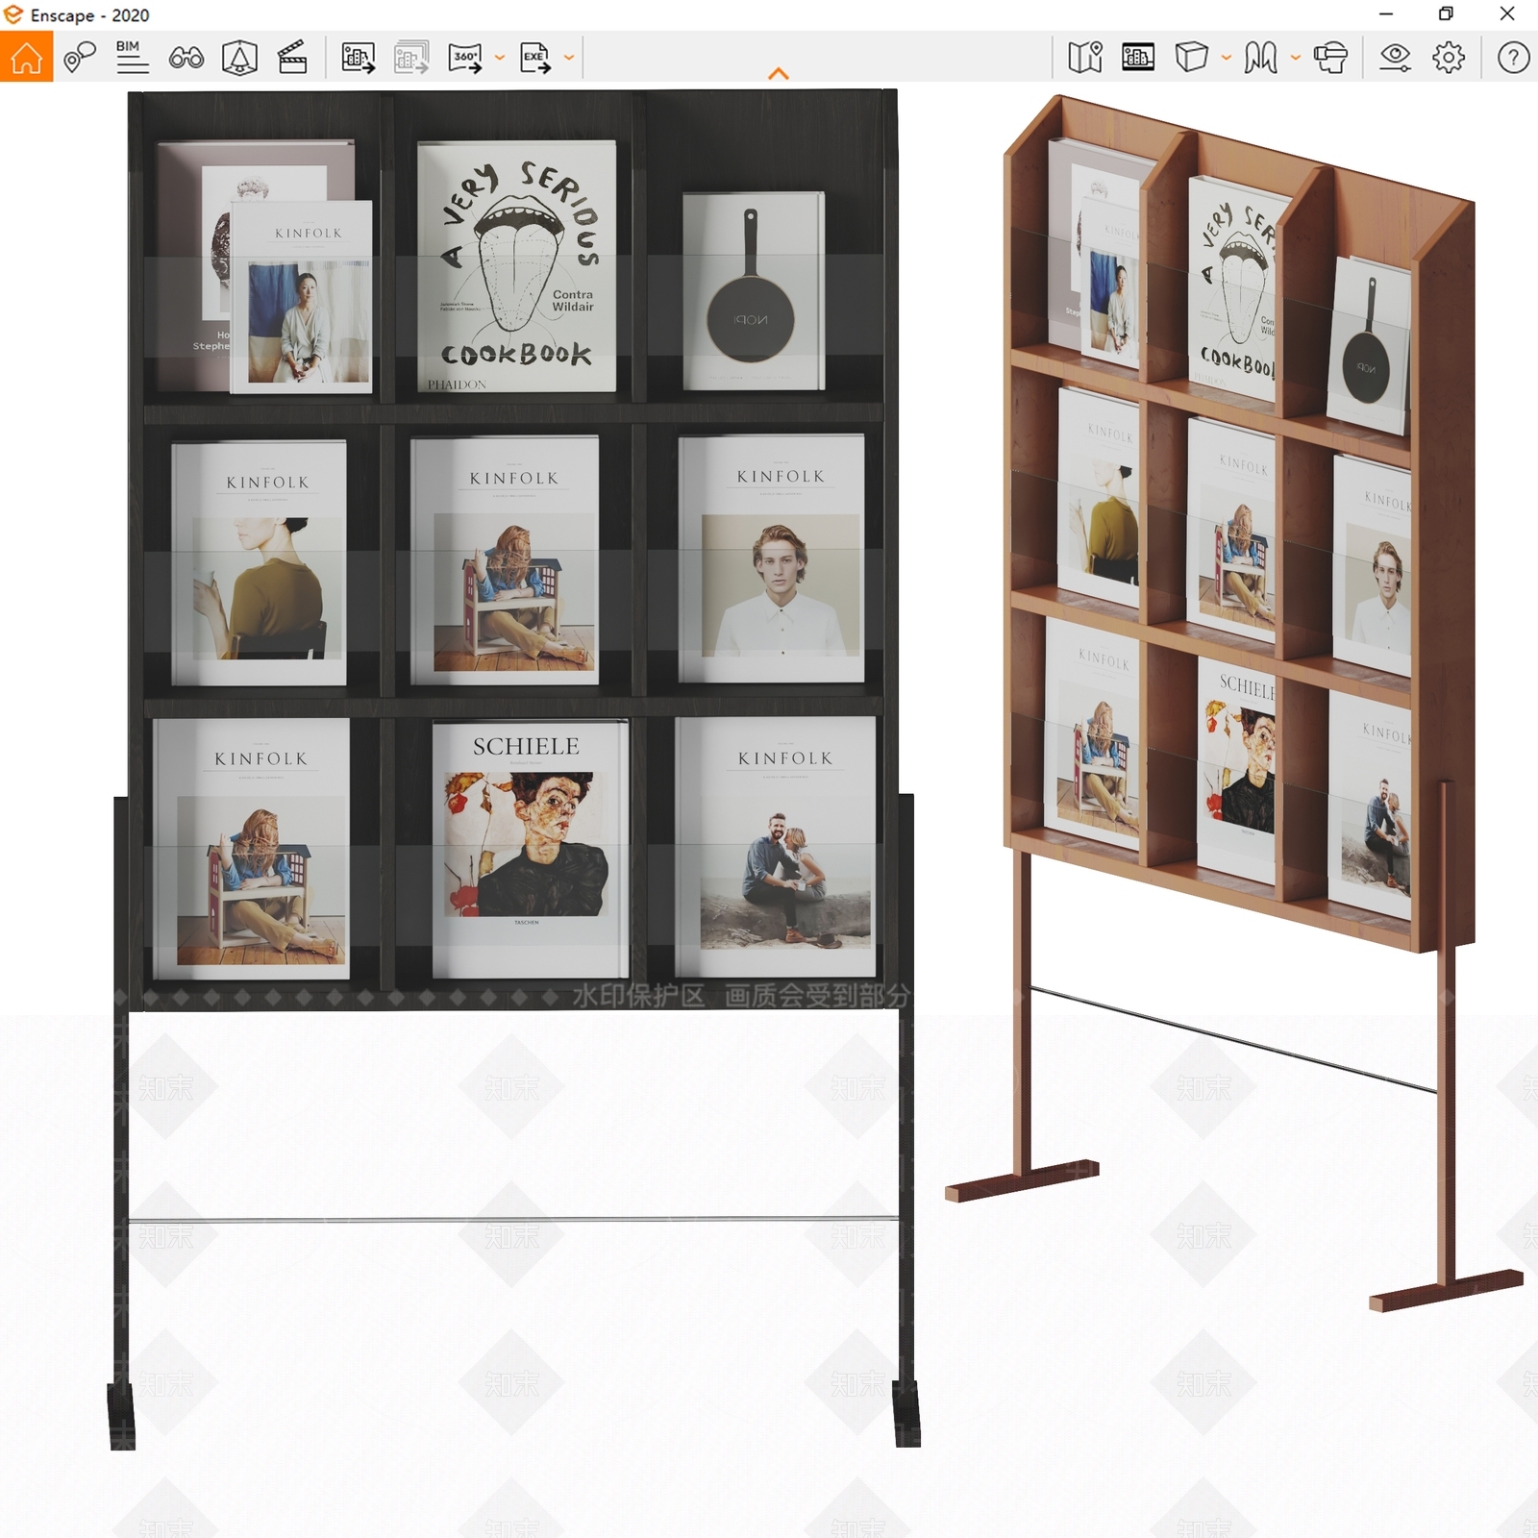Expand the 360° panorama dropdown arrow
This screenshot has width=1538, height=1538.
[x=500, y=58]
